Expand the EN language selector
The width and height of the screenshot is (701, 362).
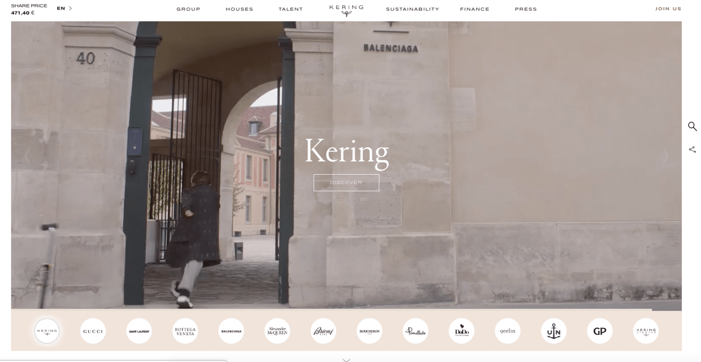(64, 8)
